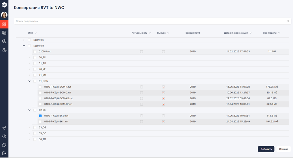Open the user management icon in the sidebar
Image resolution: width=293 pixels, height=158 pixels.
click(x=4, y=50)
